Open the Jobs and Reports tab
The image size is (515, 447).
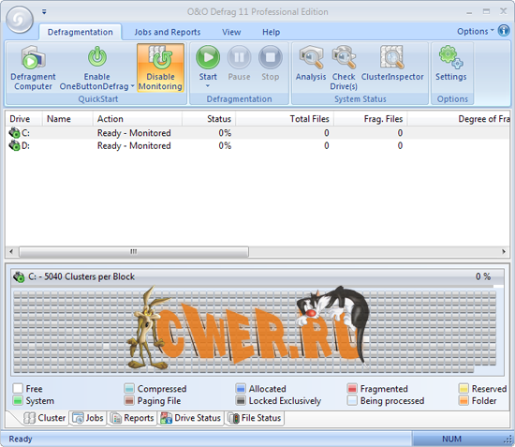[x=168, y=32]
